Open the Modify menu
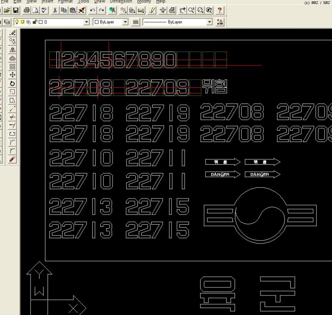 (144, 1)
